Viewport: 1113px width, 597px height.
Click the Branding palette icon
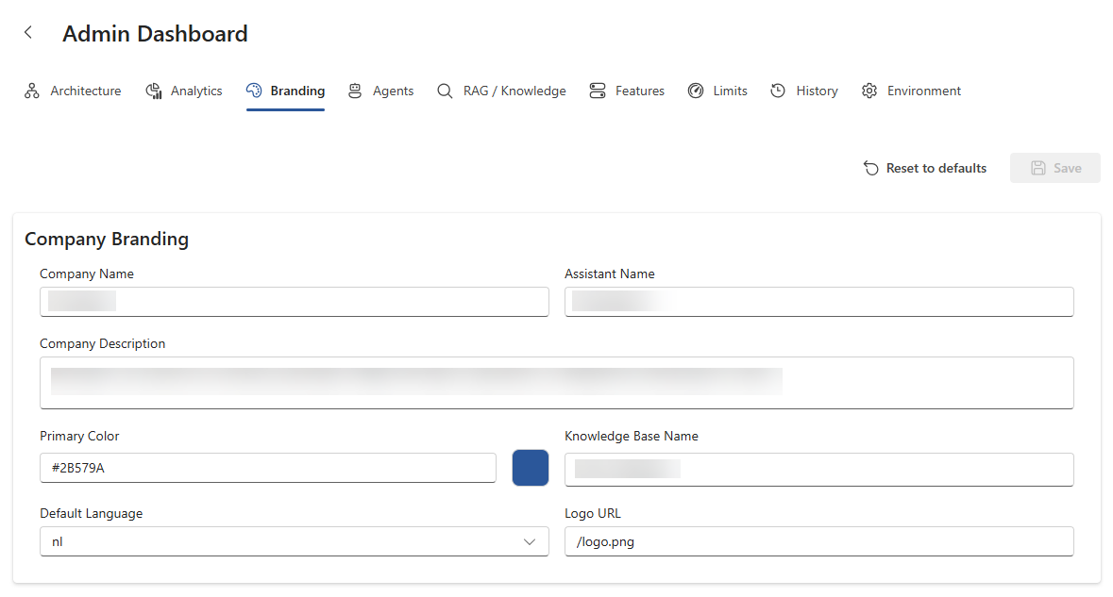click(x=253, y=90)
